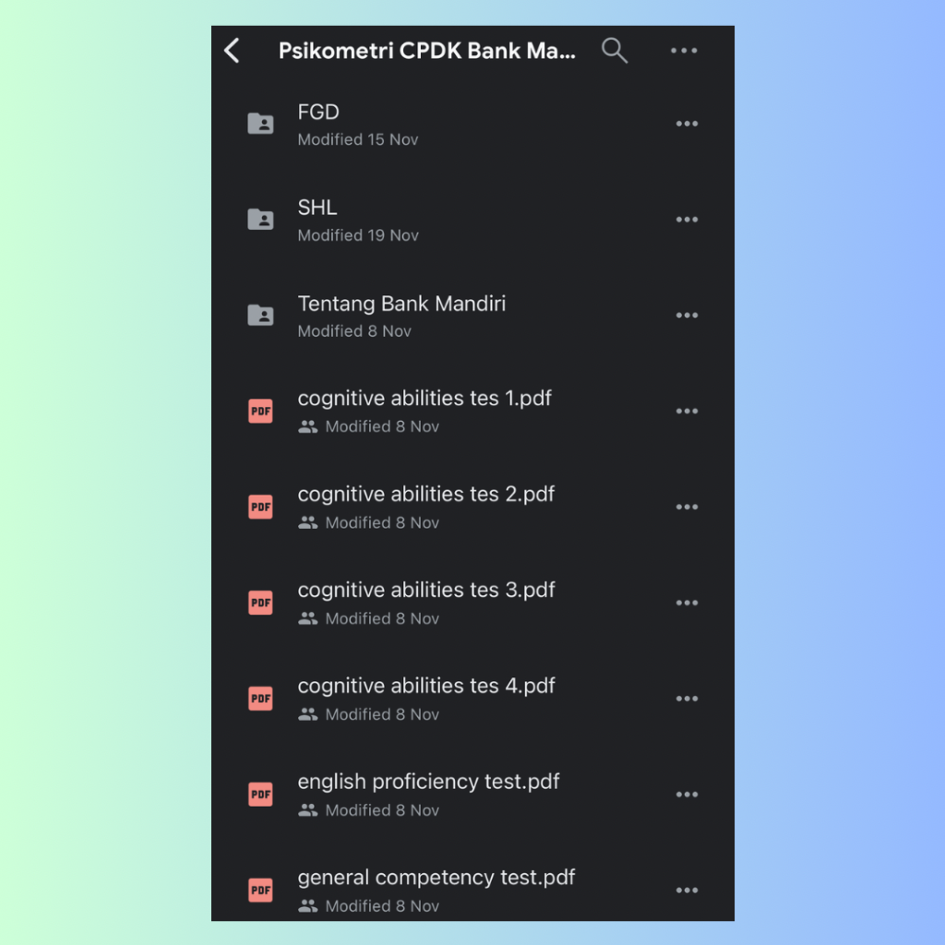This screenshot has height=945, width=945.
Task: Open the folder options menu in header
Action: [684, 51]
